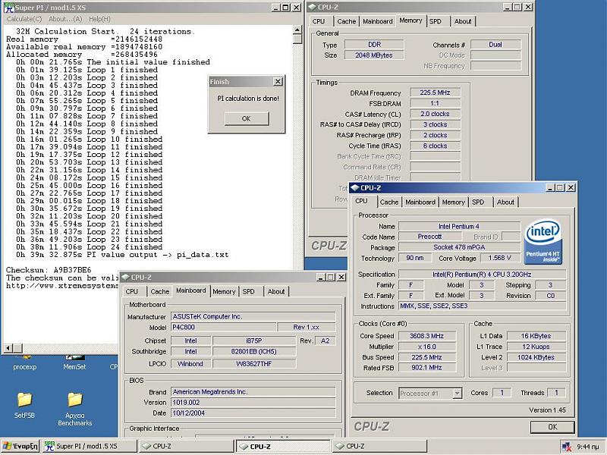The height and width of the screenshot is (455, 607).
Task: Click the DRAM Frequency value '225.5 MHz'
Action: 435,93
